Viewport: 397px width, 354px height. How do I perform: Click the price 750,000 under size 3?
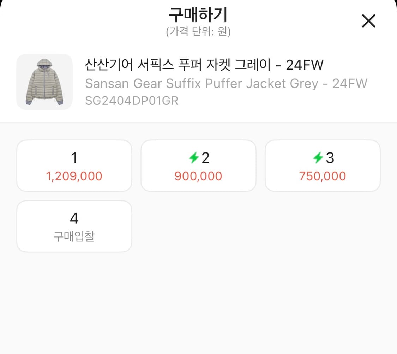click(x=323, y=176)
